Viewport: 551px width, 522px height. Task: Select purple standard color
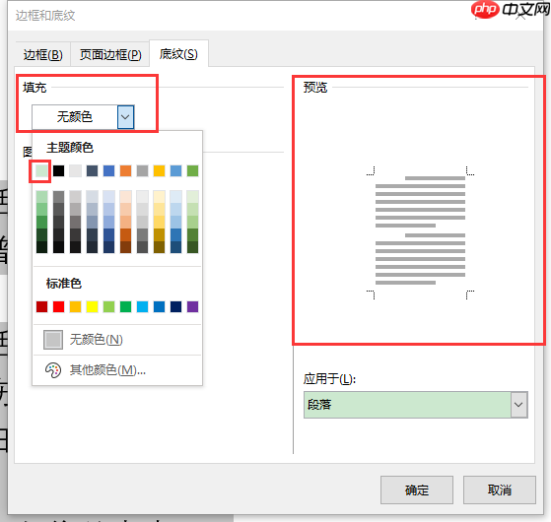coord(192,307)
